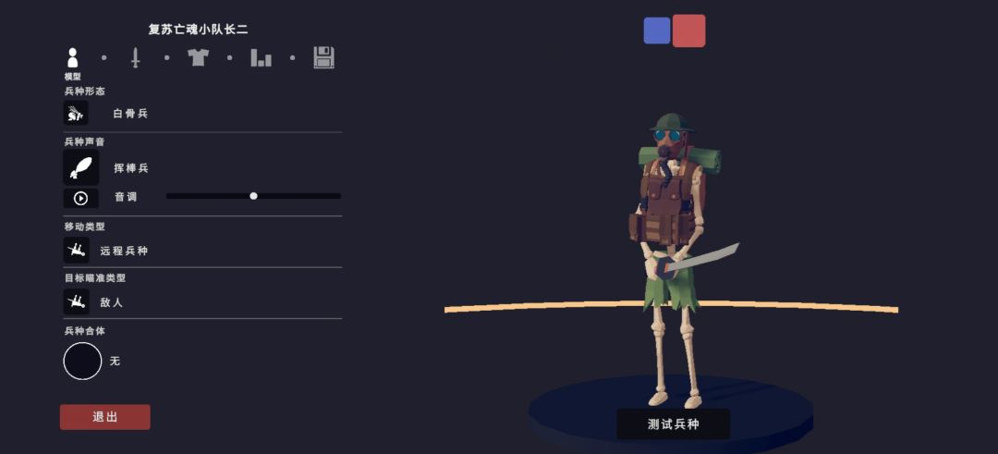Open the clothing shirt tab
Viewport: 998px width, 454px height.
[x=198, y=58]
